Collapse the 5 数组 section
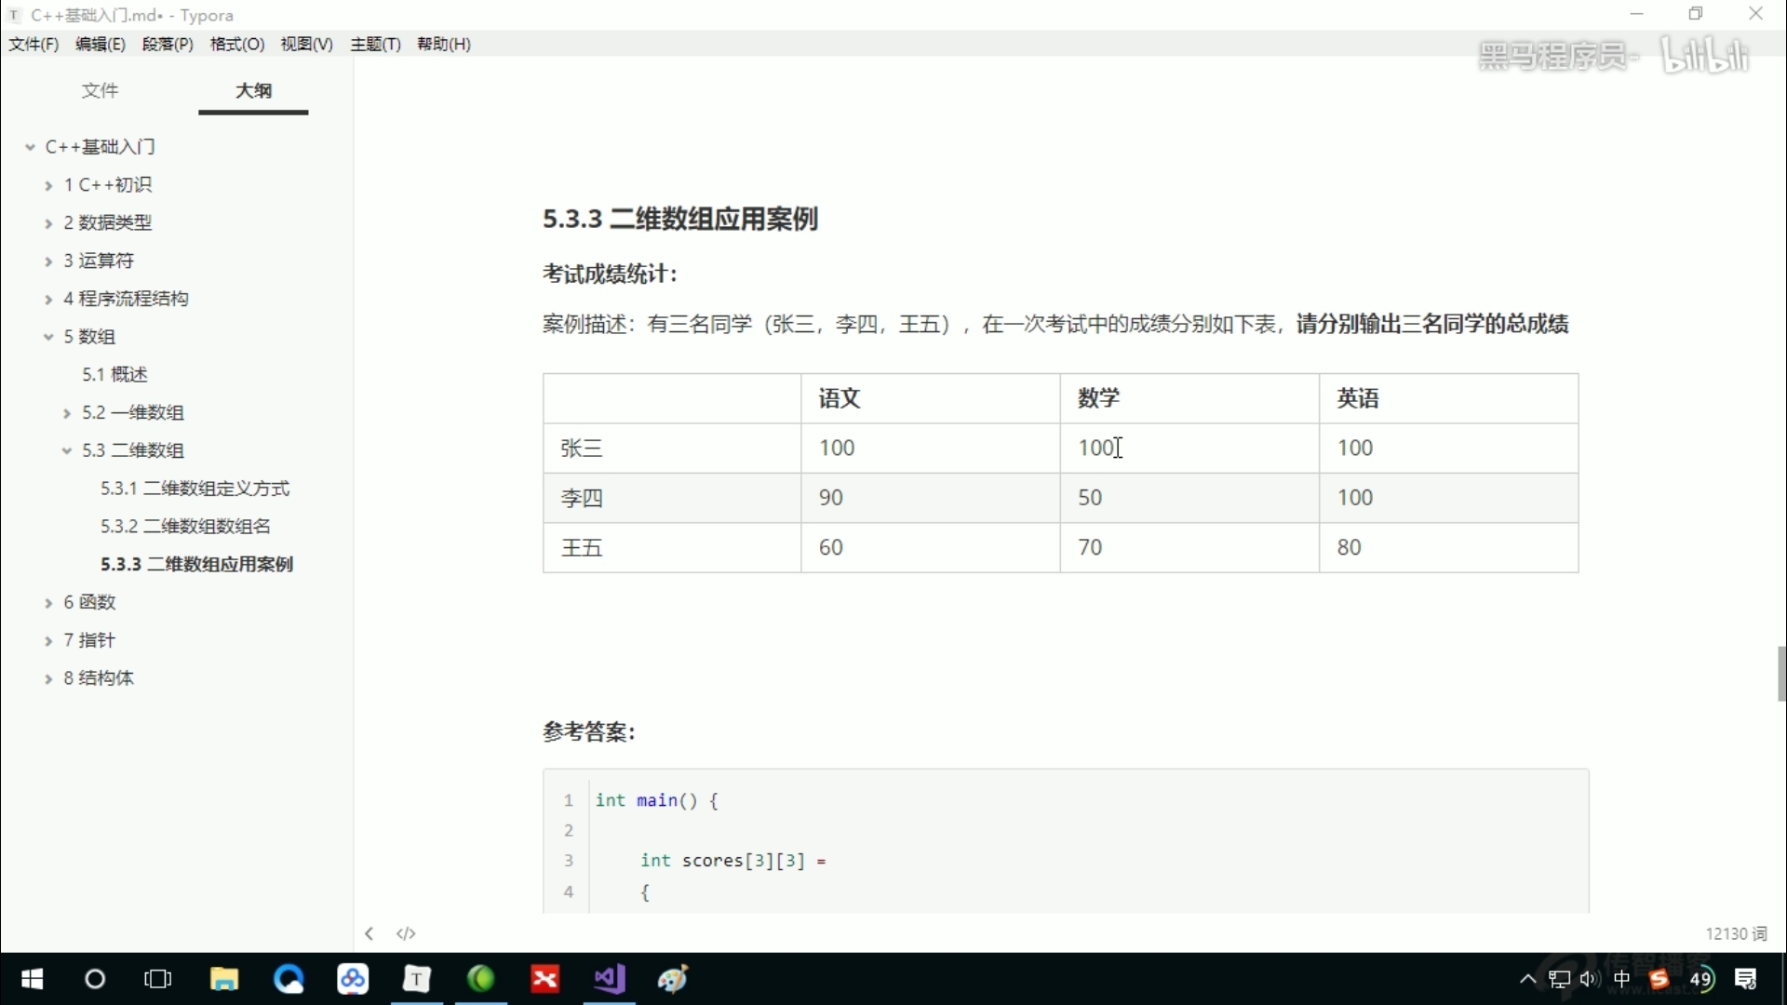Viewport: 1787px width, 1005px height. coord(48,336)
